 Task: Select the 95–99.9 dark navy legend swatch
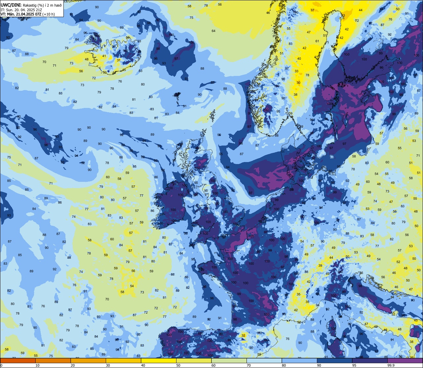(370, 361)
